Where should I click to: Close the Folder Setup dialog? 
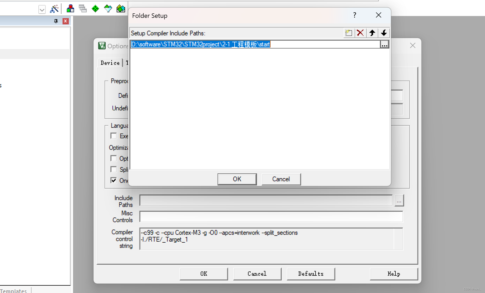(x=379, y=15)
